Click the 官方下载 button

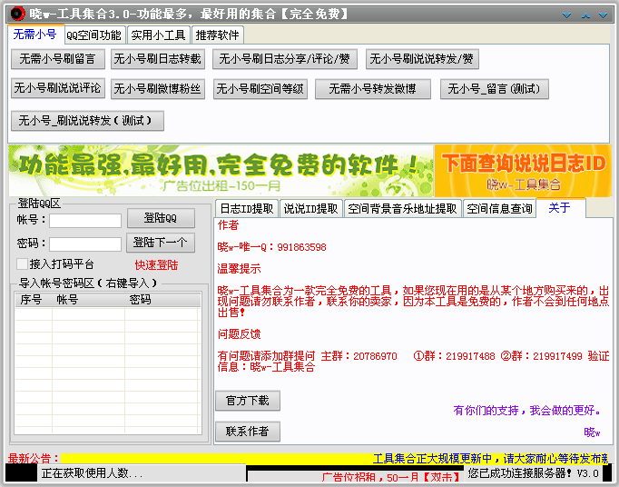247,401
